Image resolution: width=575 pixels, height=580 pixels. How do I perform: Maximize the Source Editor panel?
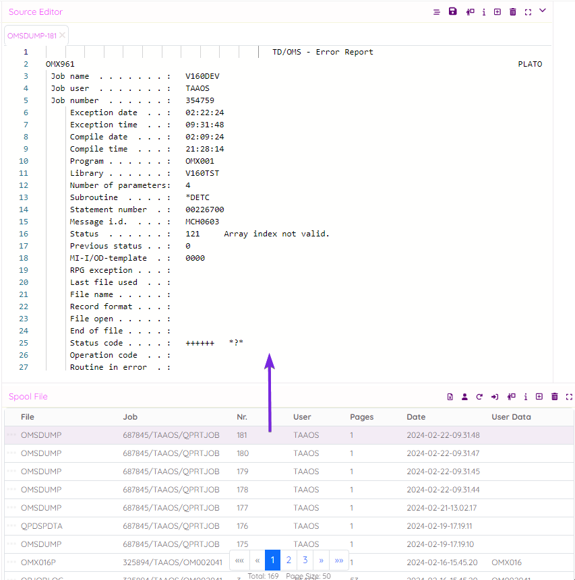(528, 12)
